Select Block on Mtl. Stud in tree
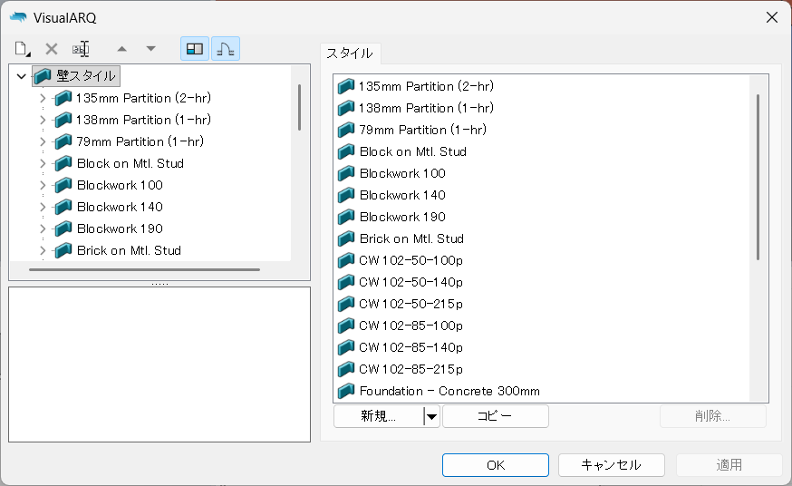The width and height of the screenshot is (792, 486). coord(130,163)
